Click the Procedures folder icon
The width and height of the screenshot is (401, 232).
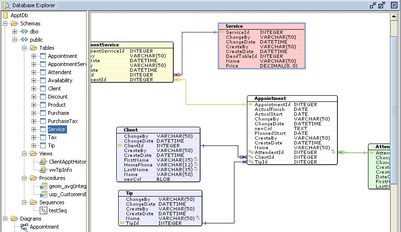click(34, 178)
